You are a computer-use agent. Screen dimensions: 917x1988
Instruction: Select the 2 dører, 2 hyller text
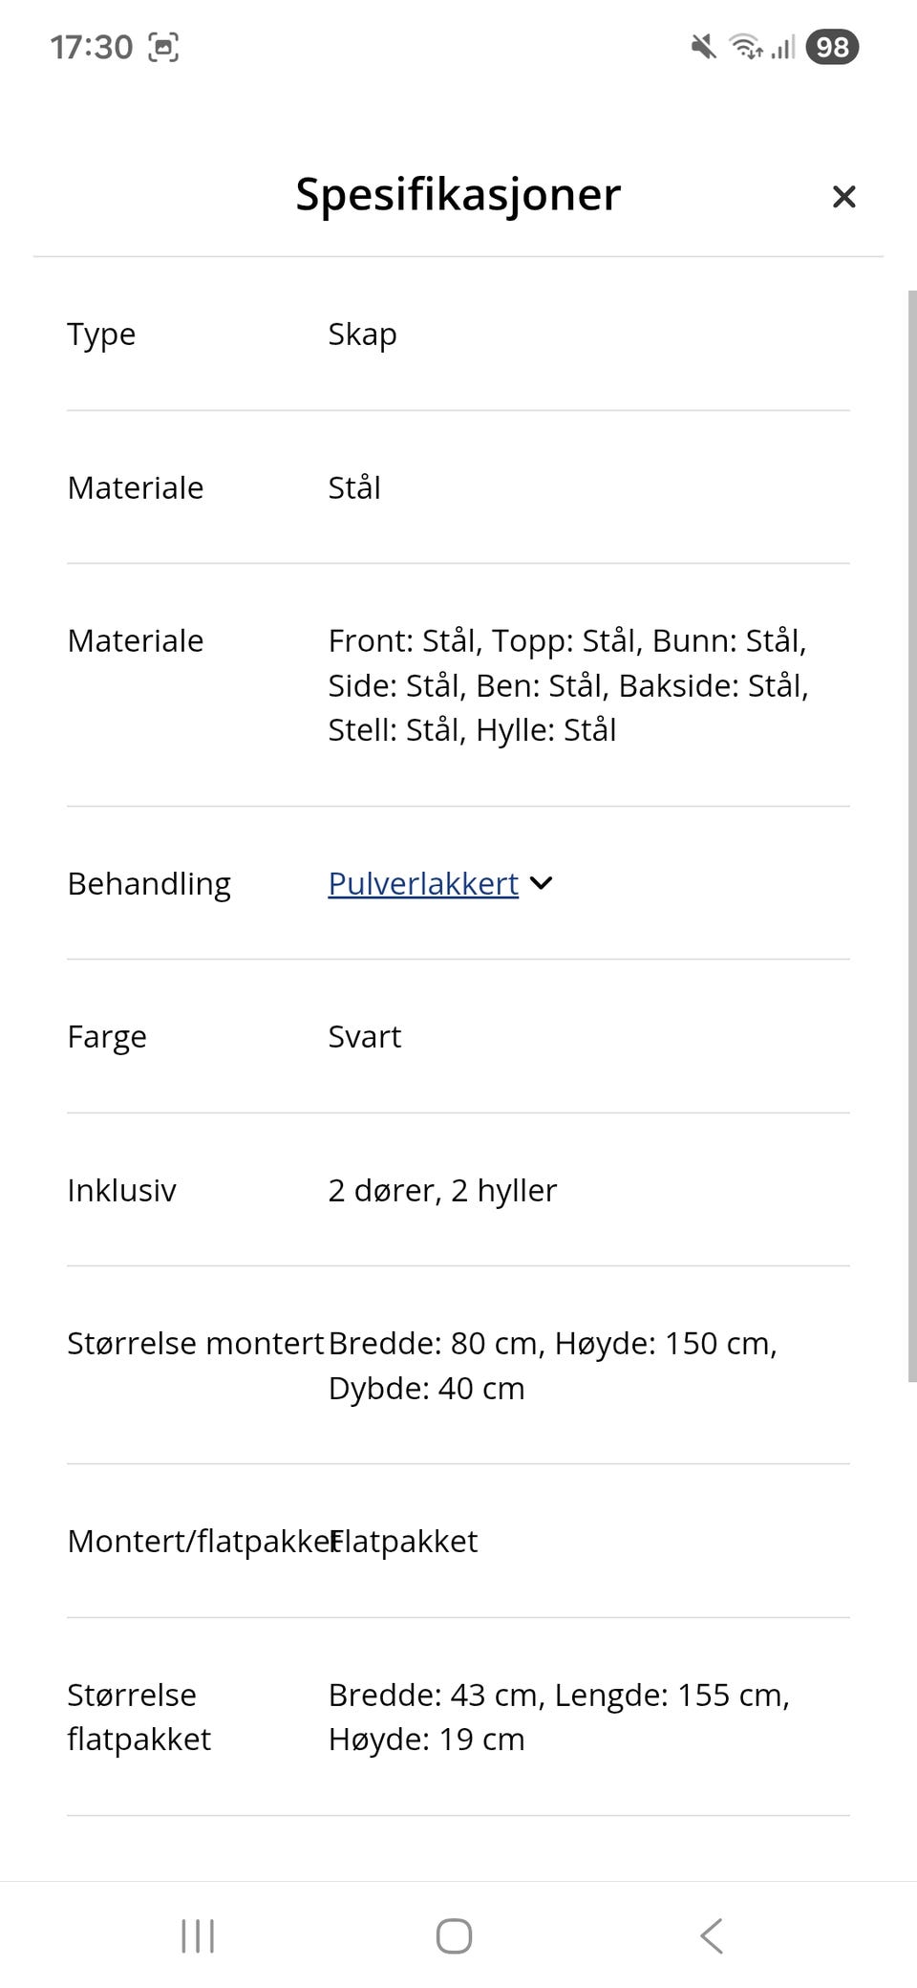coord(442,1190)
